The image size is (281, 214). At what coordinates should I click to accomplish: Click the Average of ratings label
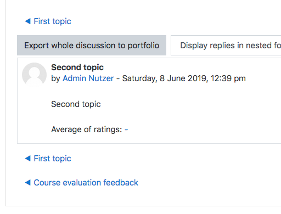click(87, 129)
